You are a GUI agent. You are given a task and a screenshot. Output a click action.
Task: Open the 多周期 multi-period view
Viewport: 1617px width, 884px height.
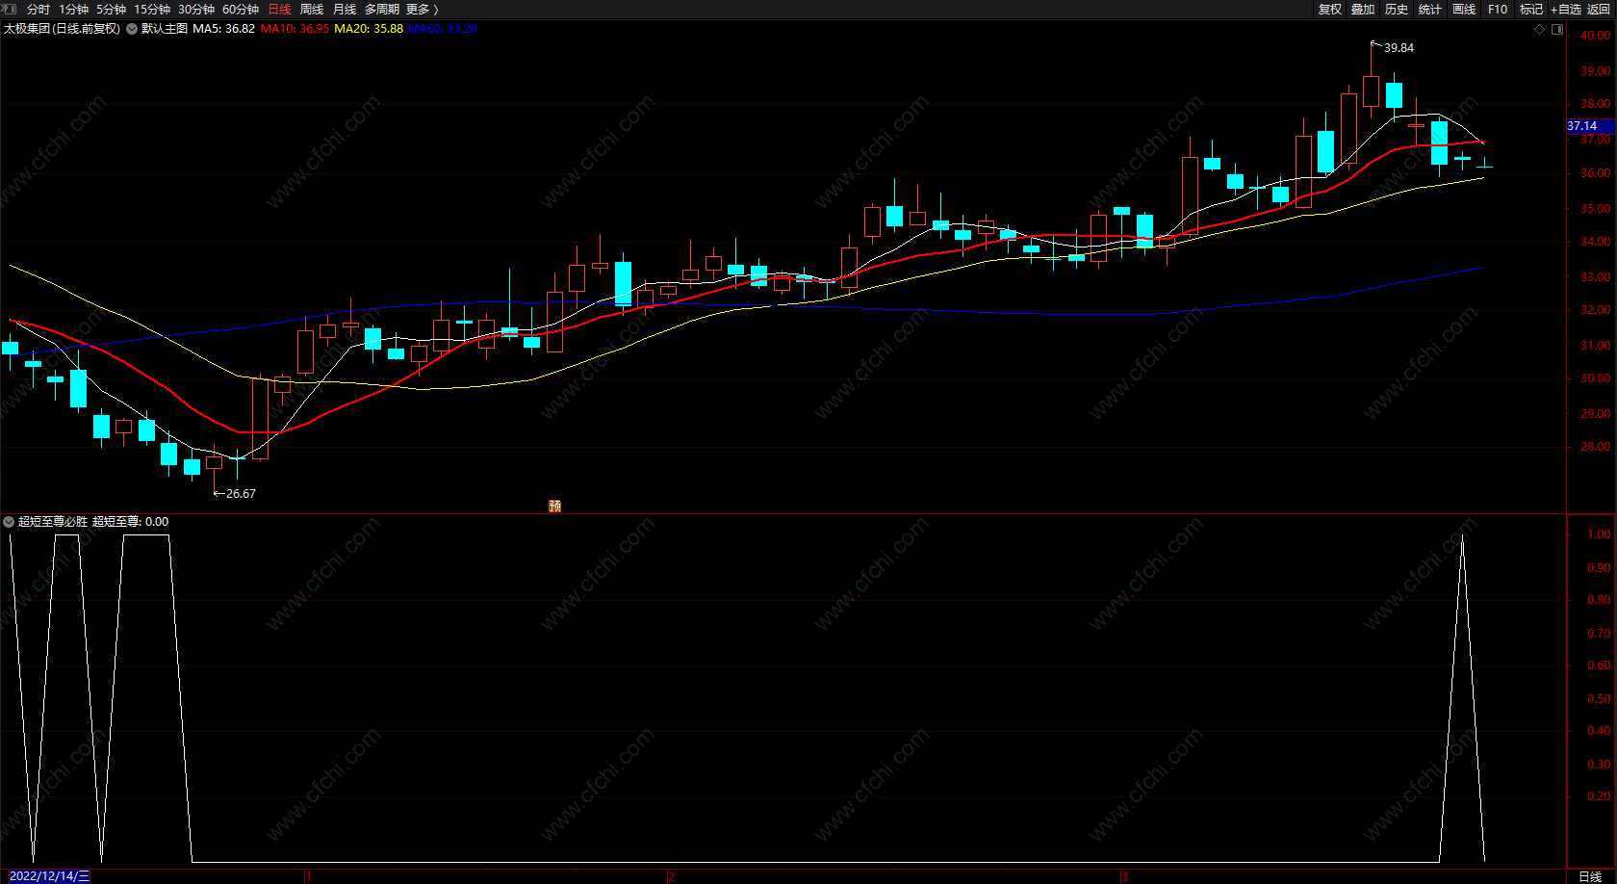point(382,9)
